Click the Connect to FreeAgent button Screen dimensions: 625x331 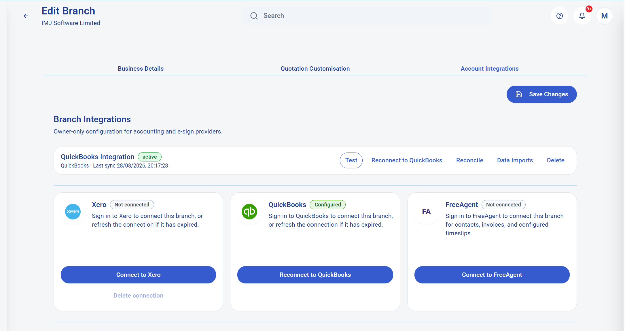[492, 275]
